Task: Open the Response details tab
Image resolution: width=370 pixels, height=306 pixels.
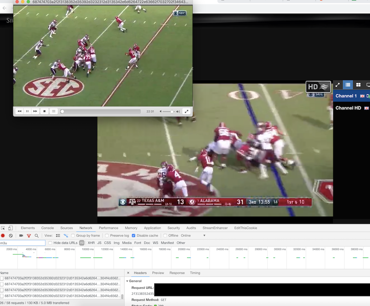Action: point(177,273)
